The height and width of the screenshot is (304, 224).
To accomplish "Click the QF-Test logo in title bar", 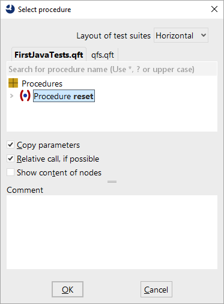I will (10, 9).
